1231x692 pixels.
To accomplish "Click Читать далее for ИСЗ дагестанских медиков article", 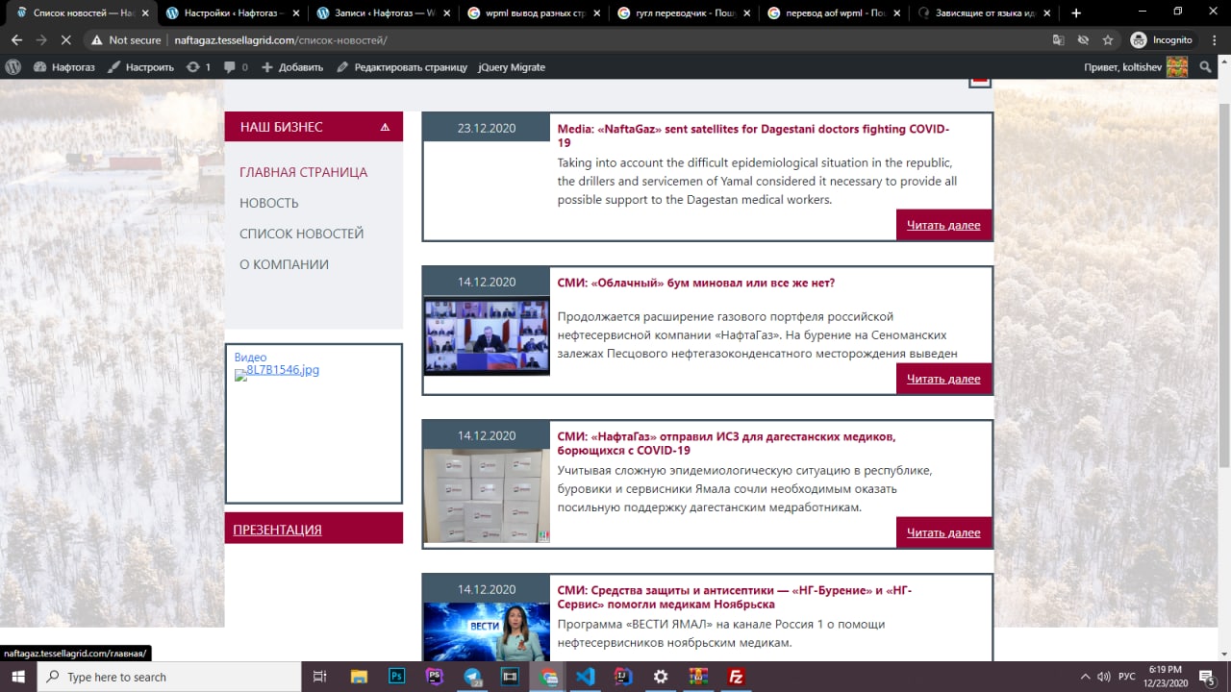I will [943, 532].
